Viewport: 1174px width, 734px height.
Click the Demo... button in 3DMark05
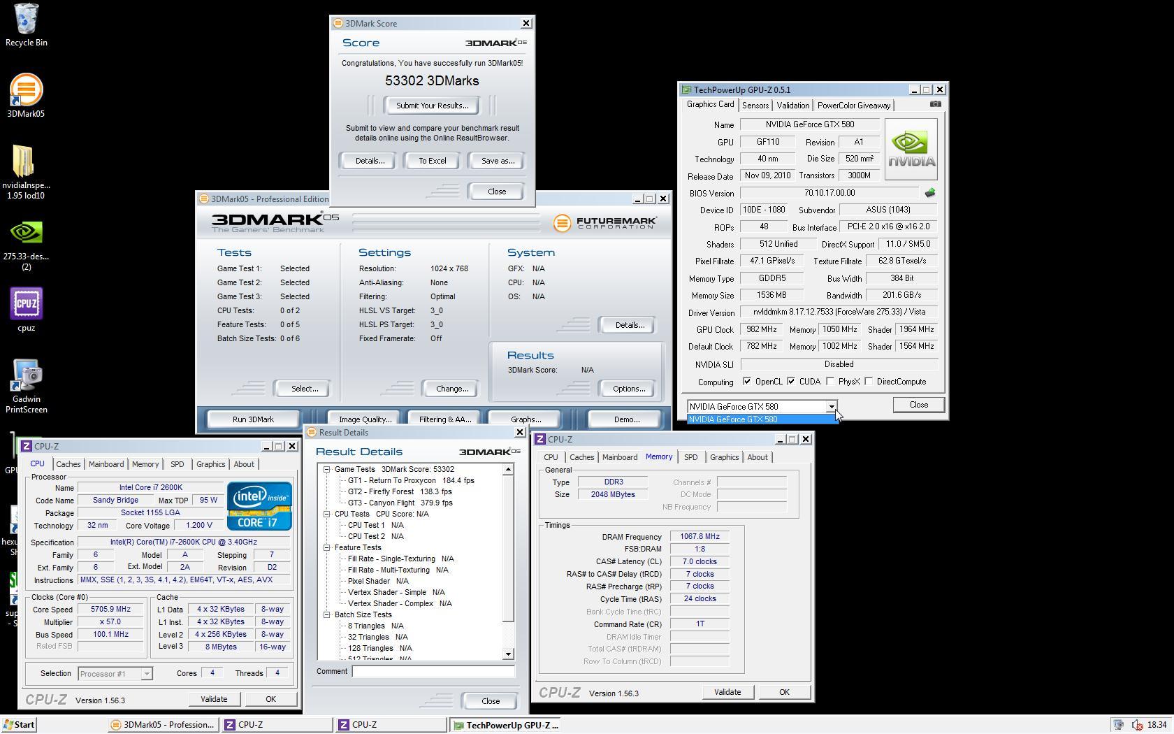click(x=626, y=419)
